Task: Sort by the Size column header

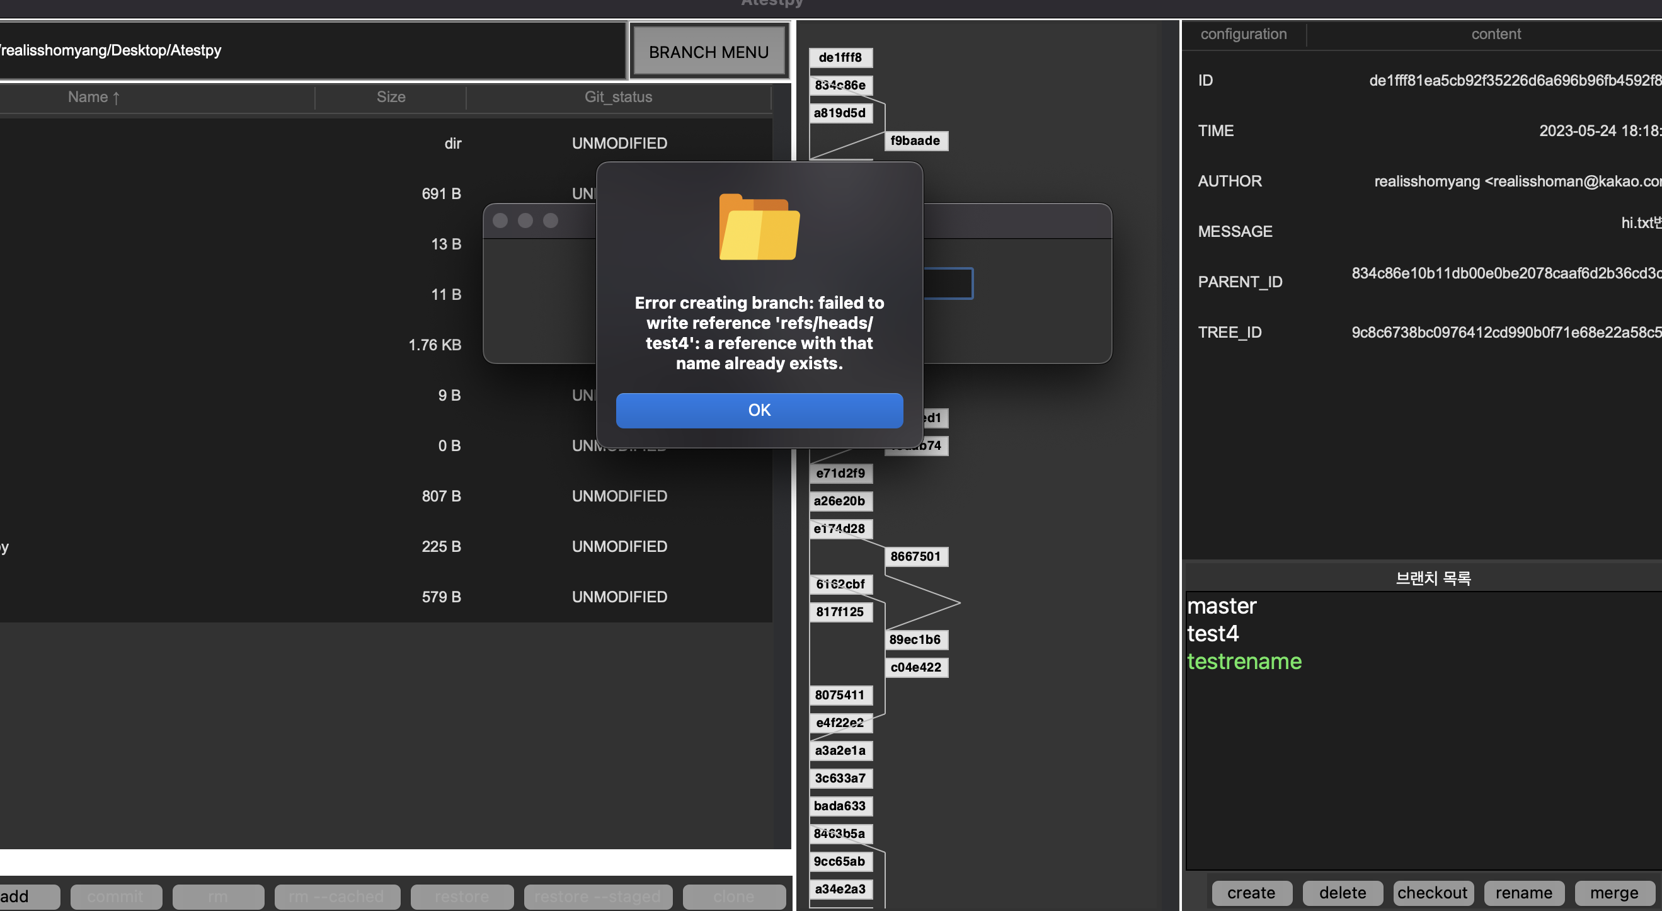Action: pos(391,97)
